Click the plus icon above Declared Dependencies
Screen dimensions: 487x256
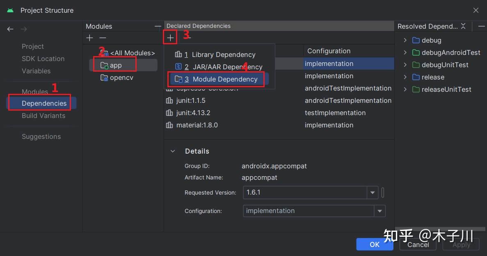pyautogui.click(x=170, y=37)
